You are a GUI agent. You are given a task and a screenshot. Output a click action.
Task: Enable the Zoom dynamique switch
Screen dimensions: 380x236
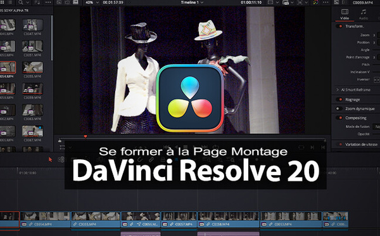pos(339,108)
